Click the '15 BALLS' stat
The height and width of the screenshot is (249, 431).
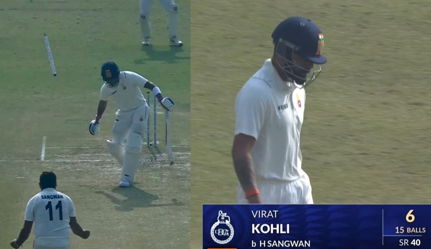point(410,230)
